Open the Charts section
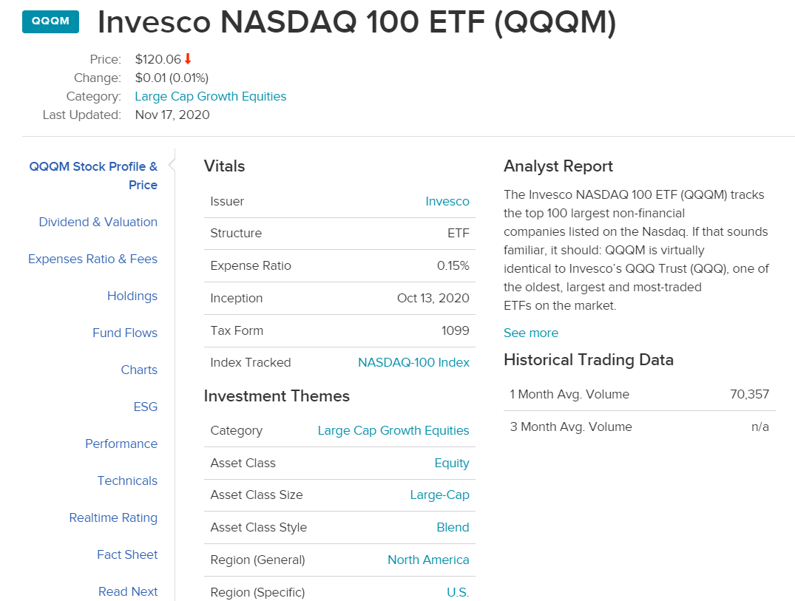 click(140, 370)
